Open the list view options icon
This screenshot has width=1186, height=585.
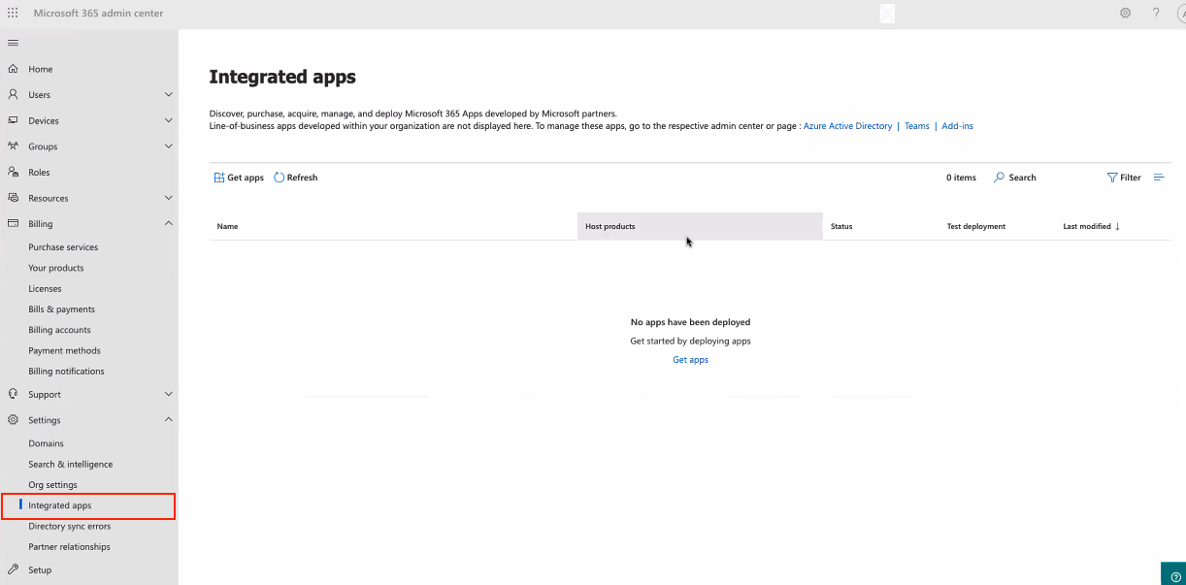[x=1159, y=178]
